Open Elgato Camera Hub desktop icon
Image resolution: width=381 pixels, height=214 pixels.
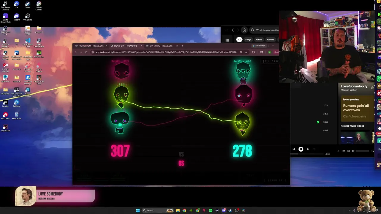[x=39, y=43]
